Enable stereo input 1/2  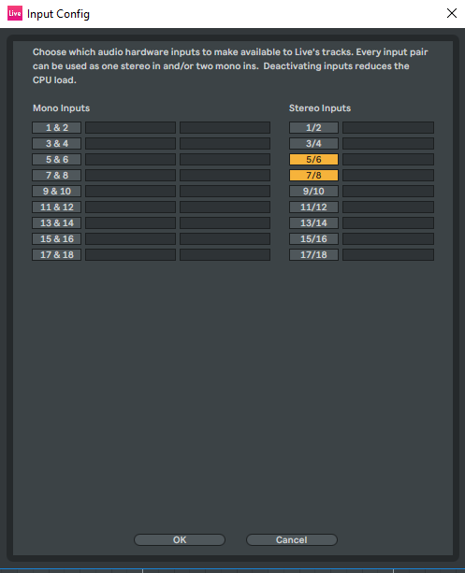click(x=313, y=127)
